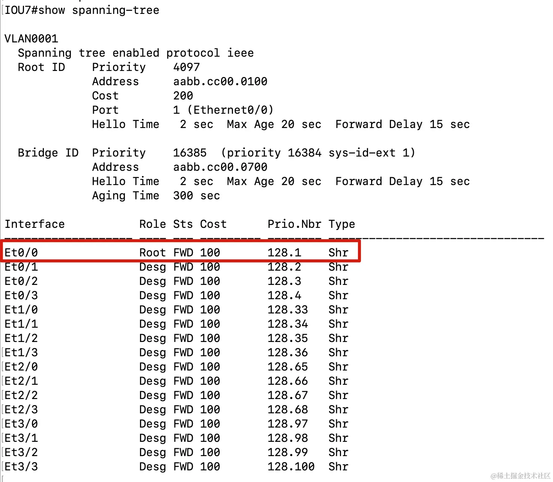
Task: Click Desg role of Et3/3 row
Action: point(153,467)
